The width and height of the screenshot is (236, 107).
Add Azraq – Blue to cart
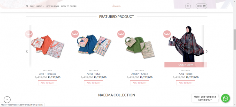click(94, 83)
